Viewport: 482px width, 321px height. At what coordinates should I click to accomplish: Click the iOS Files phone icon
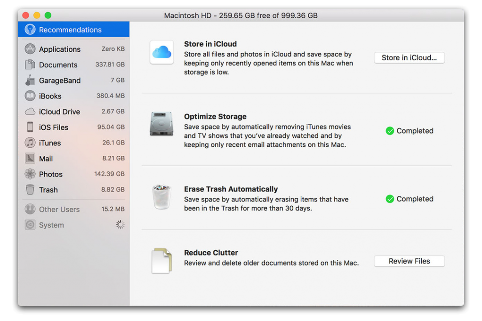[30, 127]
